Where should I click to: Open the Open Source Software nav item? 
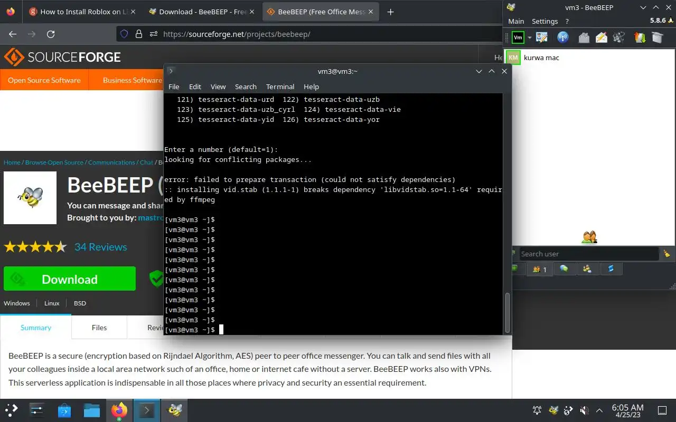(44, 80)
